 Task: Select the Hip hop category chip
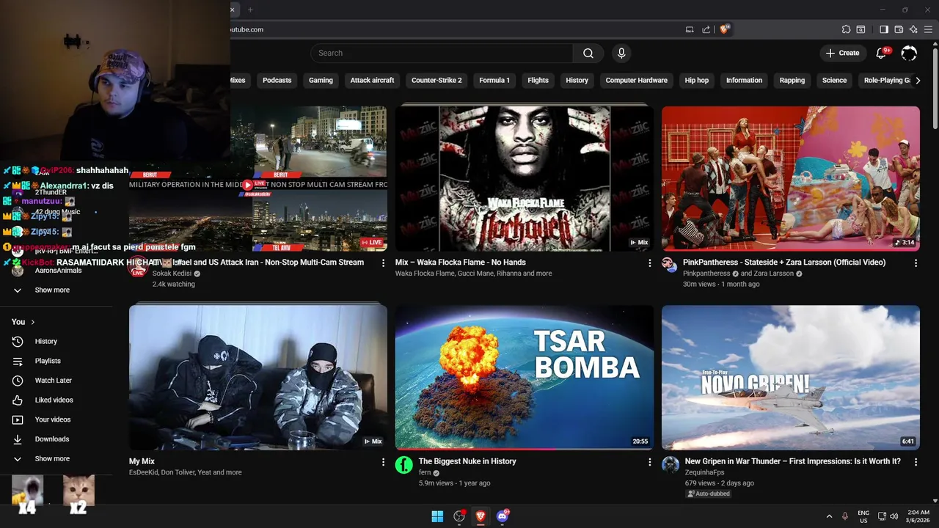pos(696,81)
